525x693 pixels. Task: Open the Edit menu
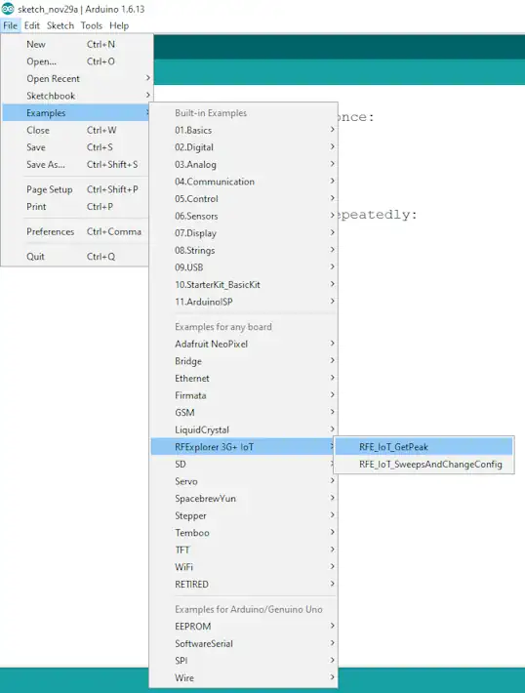32,25
